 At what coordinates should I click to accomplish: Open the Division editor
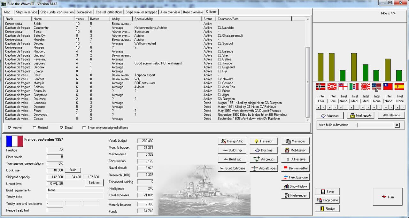pyautogui.click(x=295, y=168)
